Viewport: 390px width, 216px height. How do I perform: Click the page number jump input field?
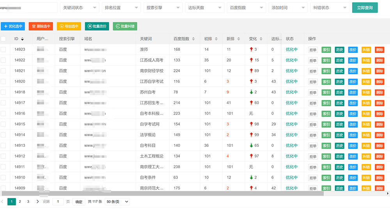coord(58,202)
